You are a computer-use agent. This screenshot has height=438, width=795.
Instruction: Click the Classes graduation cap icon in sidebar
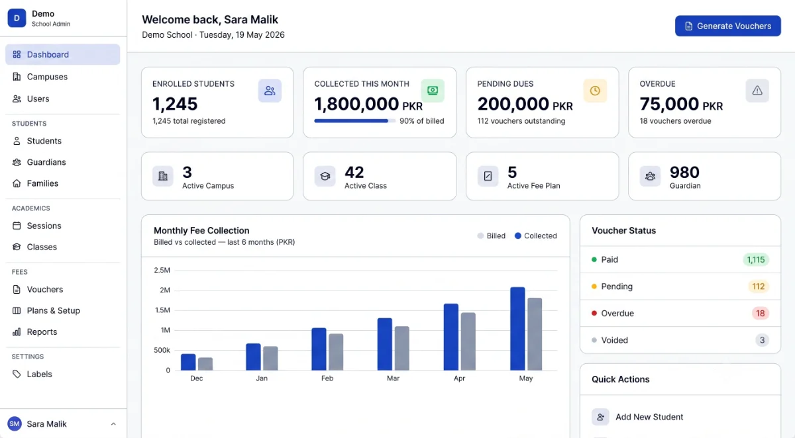point(17,247)
